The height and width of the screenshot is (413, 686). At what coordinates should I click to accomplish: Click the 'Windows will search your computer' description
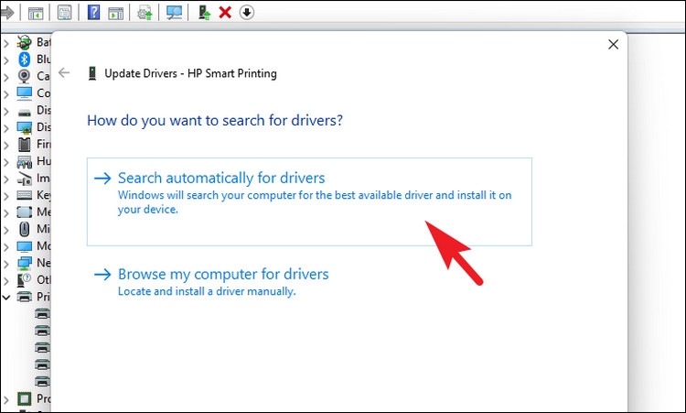click(x=315, y=201)
